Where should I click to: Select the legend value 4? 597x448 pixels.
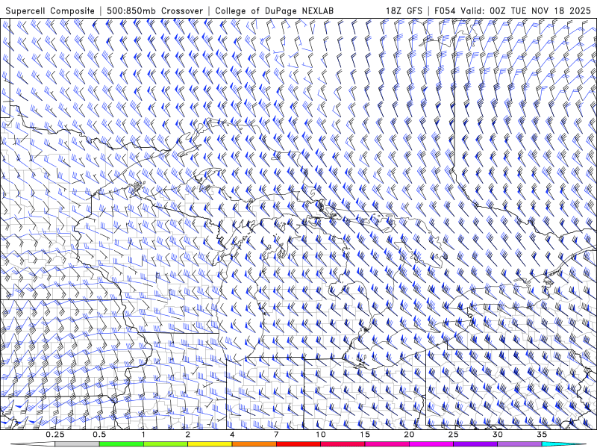pyautogui.click(x=232, y=435)
